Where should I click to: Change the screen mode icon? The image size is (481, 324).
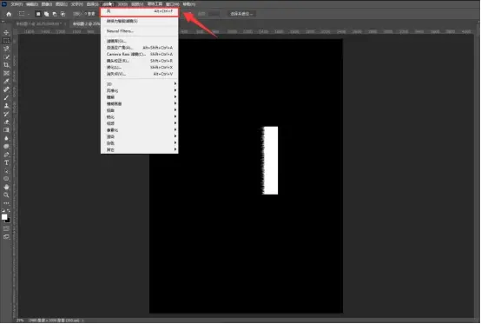6,236
